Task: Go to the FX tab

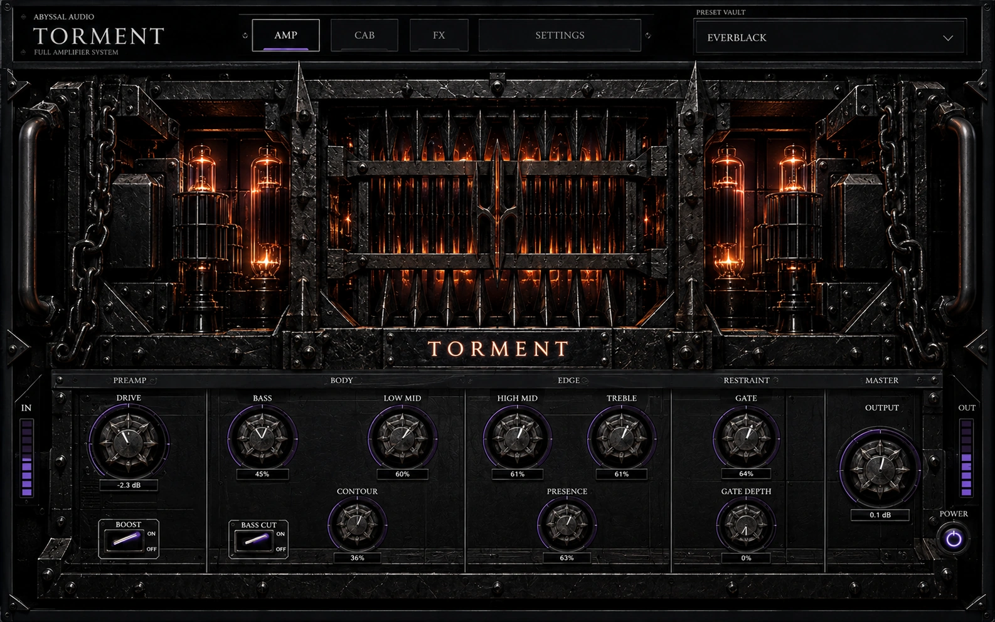Action: [439, 35]
